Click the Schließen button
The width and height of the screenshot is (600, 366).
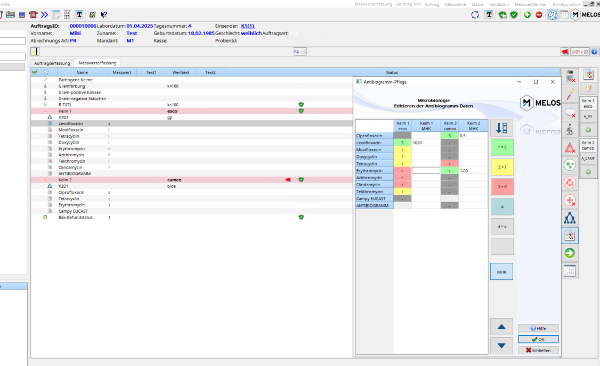coord(538,350)
